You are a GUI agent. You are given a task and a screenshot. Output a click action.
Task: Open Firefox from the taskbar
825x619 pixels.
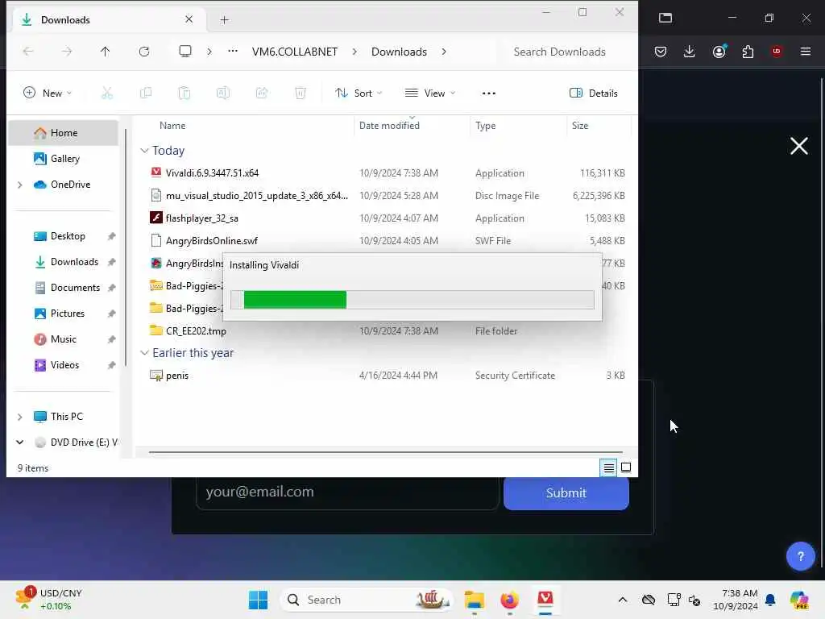(509, 600)
